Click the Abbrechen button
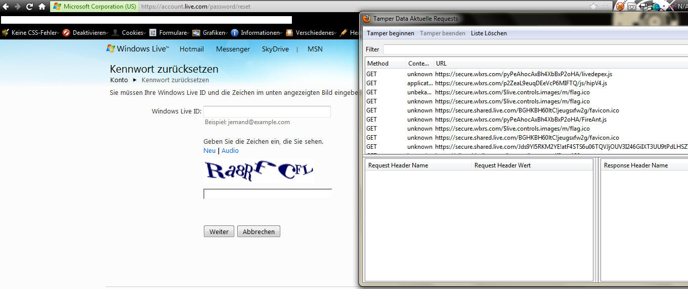 tap(259, 232)
